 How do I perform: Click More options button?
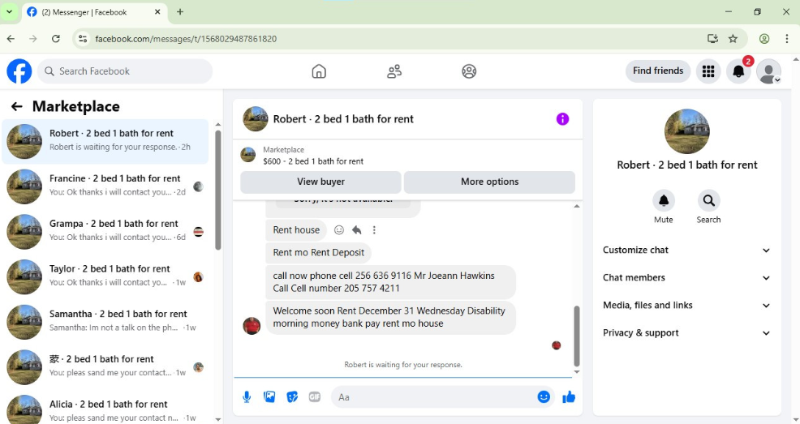click(489, 182)
